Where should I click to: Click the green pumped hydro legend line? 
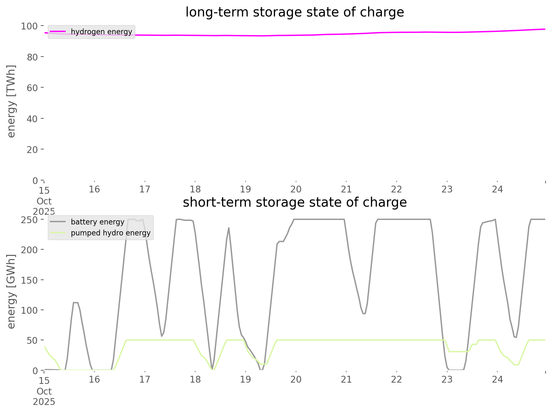58,233
